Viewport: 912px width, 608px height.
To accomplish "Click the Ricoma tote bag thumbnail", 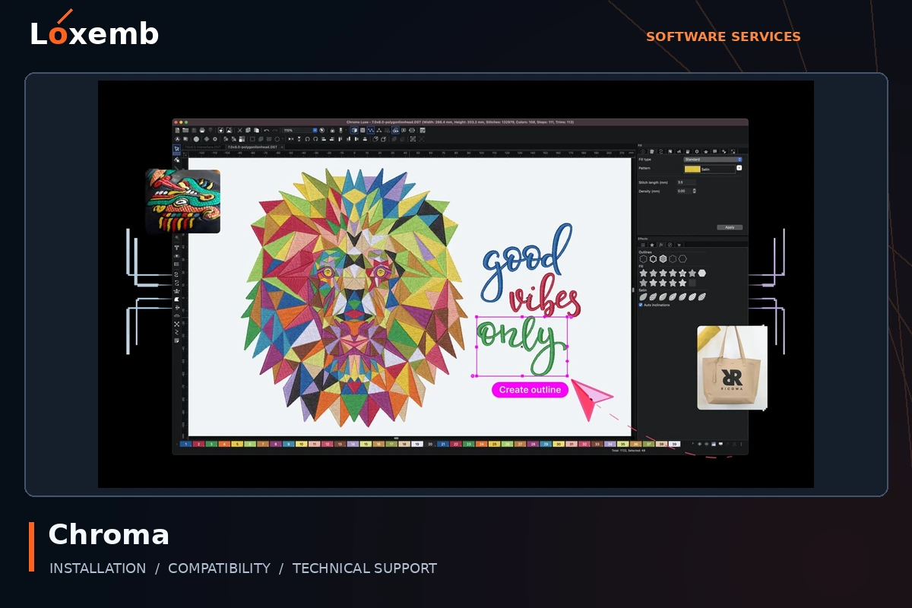I will click(733, 368).
